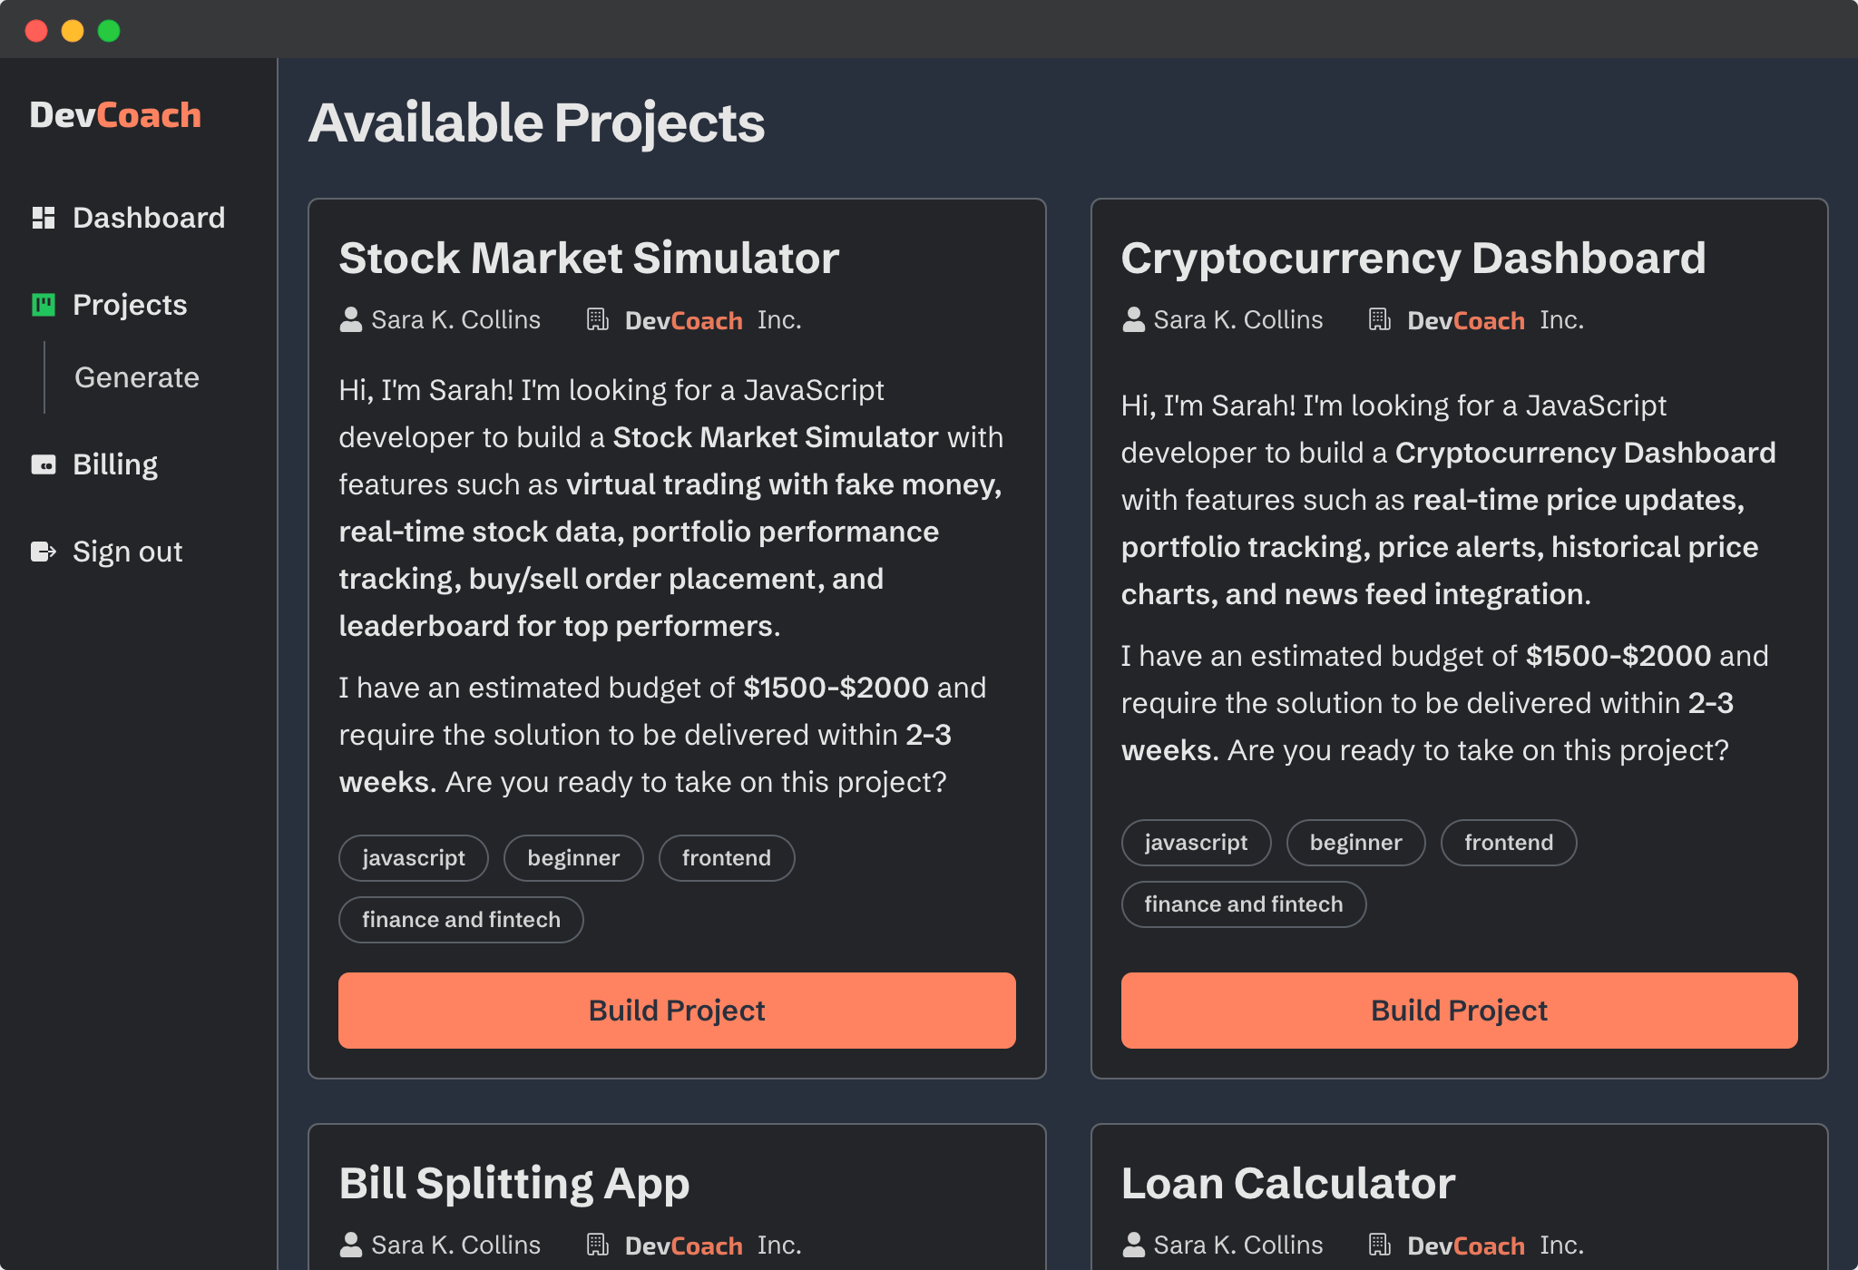Viewport: 1858px width, 1270px height.
Task: Select the javascript tag on Stock Market Simulator
Action: (x=414, y=856)
